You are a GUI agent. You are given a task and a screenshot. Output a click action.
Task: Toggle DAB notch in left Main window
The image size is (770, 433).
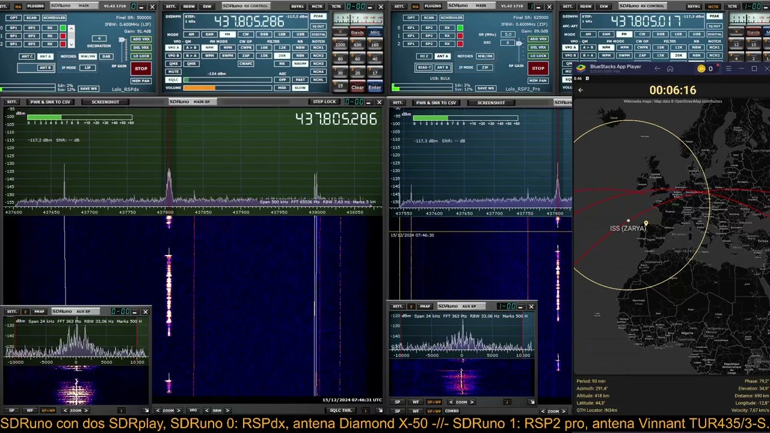tap(106, 57)
